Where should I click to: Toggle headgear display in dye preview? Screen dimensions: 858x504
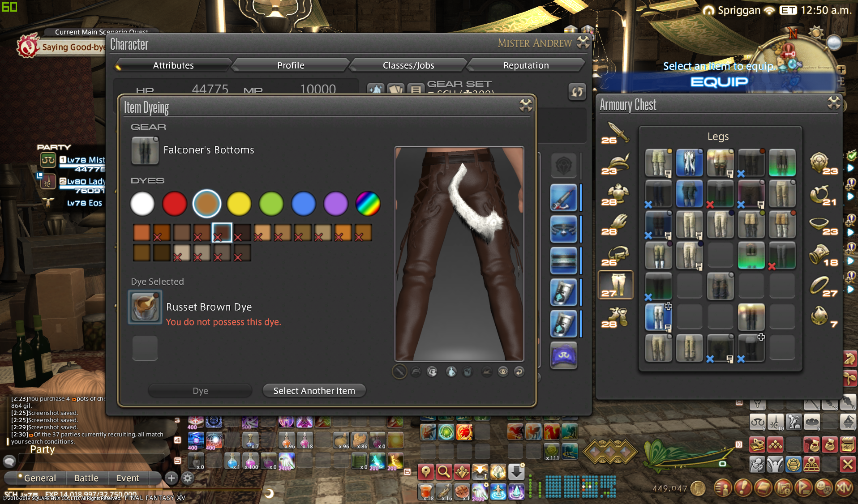click(416, 372)
